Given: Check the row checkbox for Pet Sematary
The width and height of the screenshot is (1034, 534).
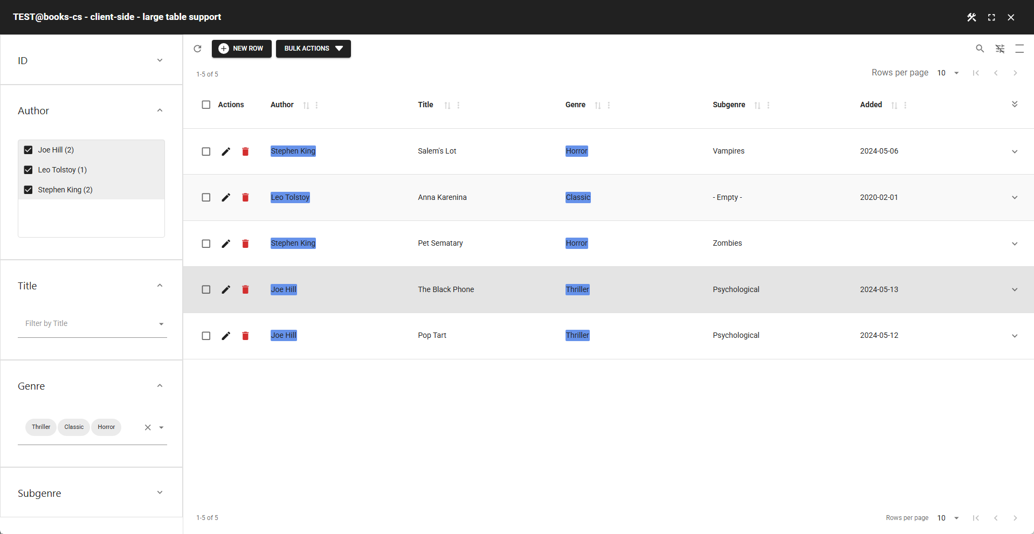Looking at the screenshot, I should pos(206,244).
